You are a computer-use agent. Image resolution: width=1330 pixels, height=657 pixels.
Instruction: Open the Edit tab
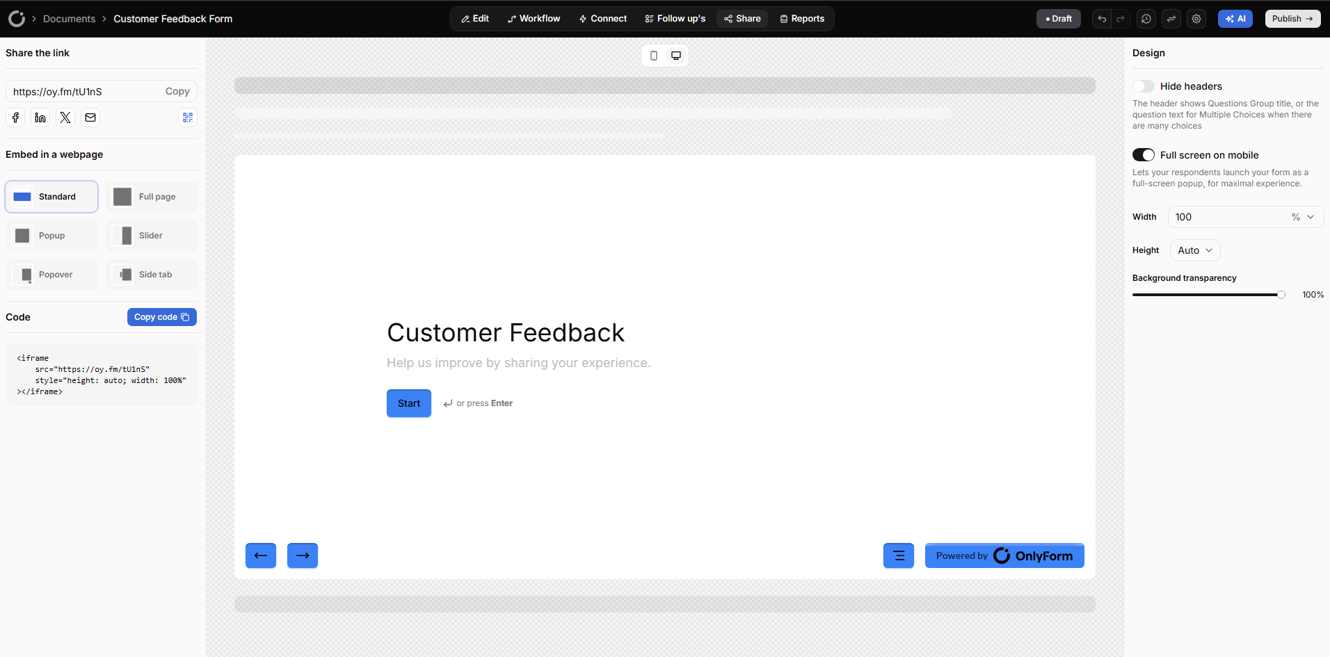tap(475, 19)
